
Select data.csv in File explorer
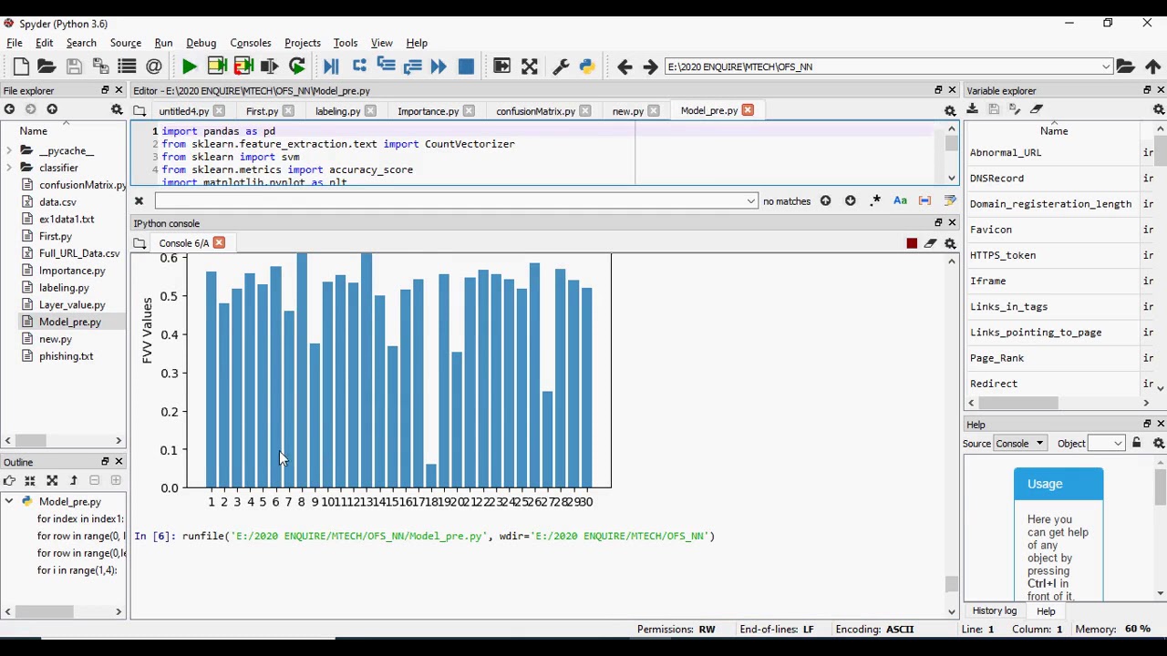click(x=57, y=202)
